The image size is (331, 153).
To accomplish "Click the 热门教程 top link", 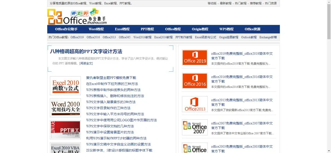I will (x=241, y=3).
